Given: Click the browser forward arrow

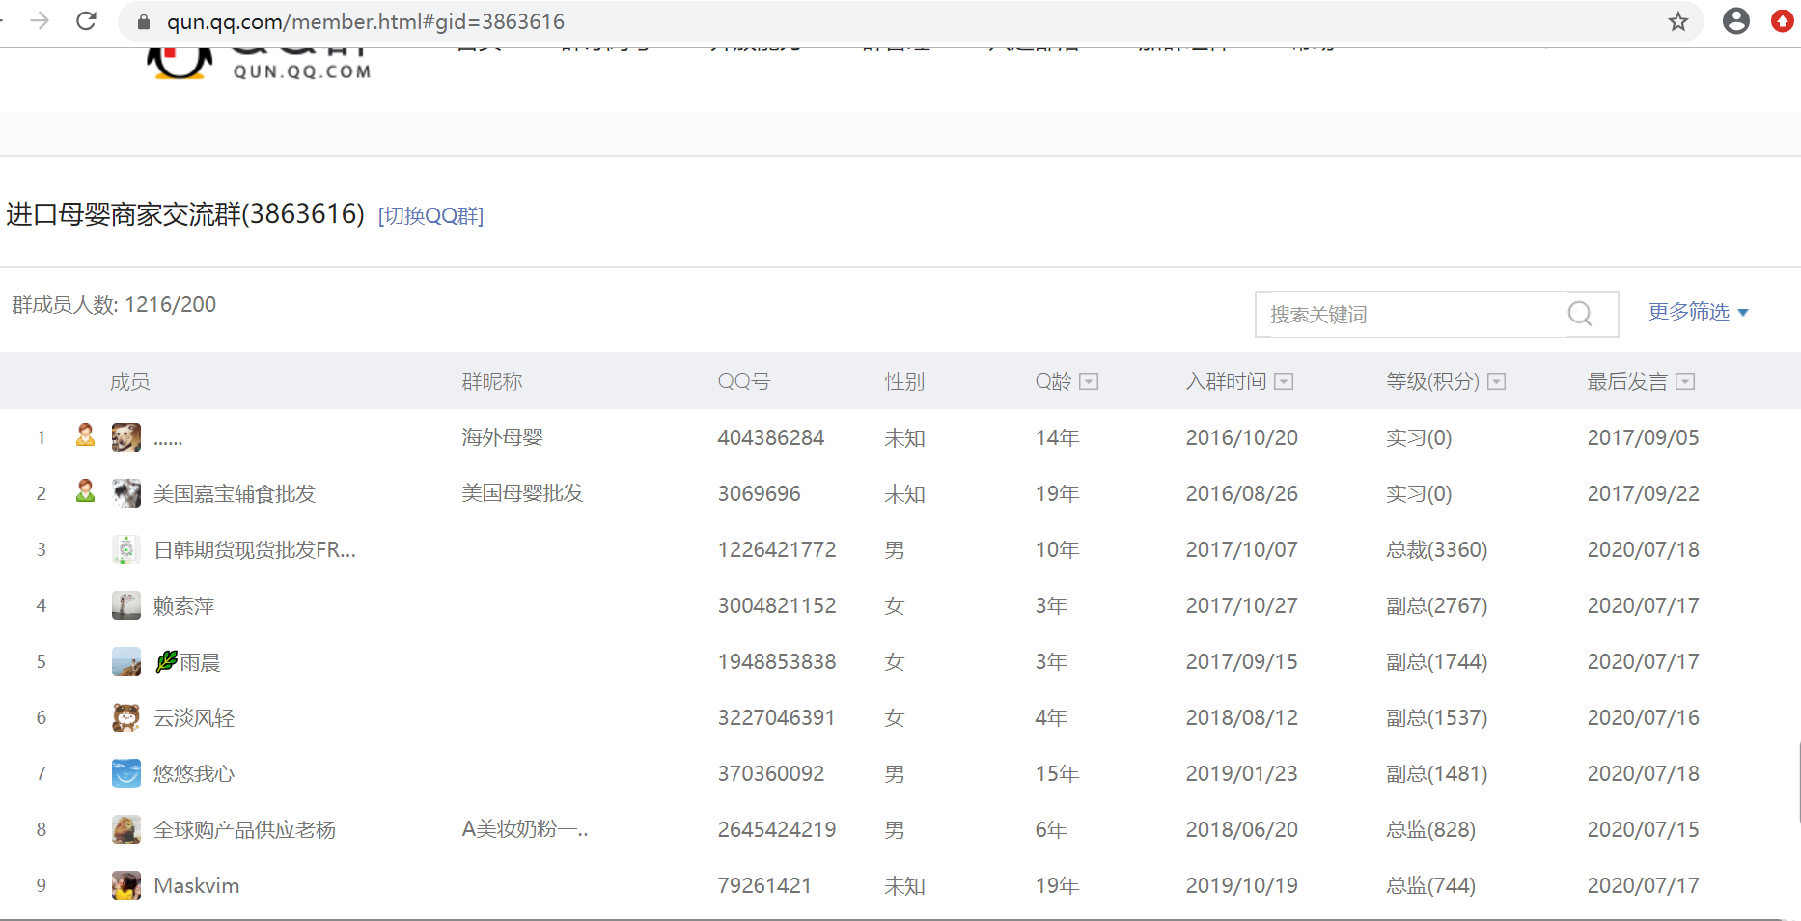Looking at the screenshot, I should click(40, 21).
